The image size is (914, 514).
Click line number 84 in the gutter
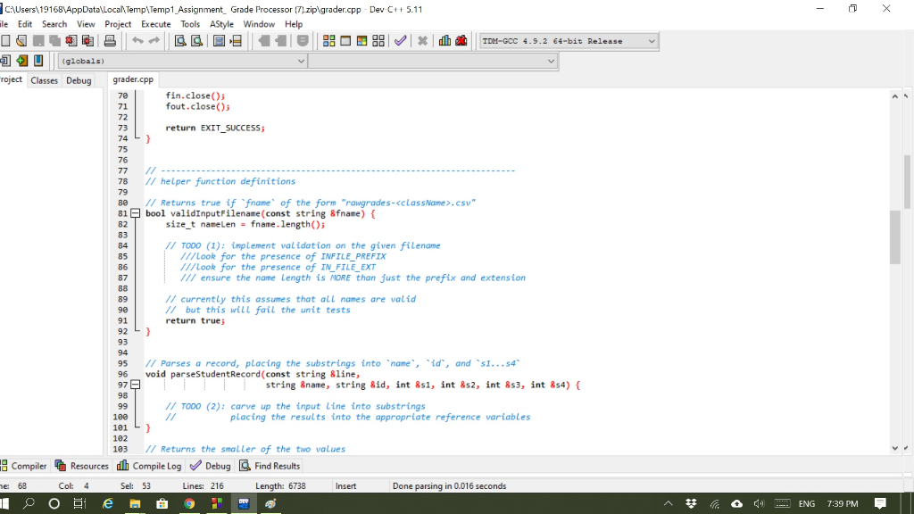coord(121,245)
